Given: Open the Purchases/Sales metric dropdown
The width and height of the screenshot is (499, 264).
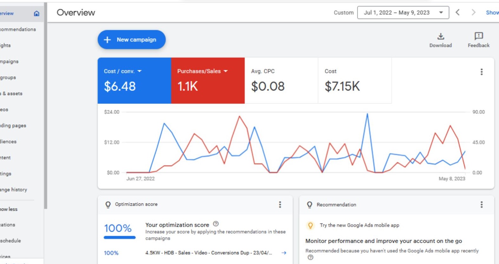Looking at the screenshot, I should tap(226, 71).
